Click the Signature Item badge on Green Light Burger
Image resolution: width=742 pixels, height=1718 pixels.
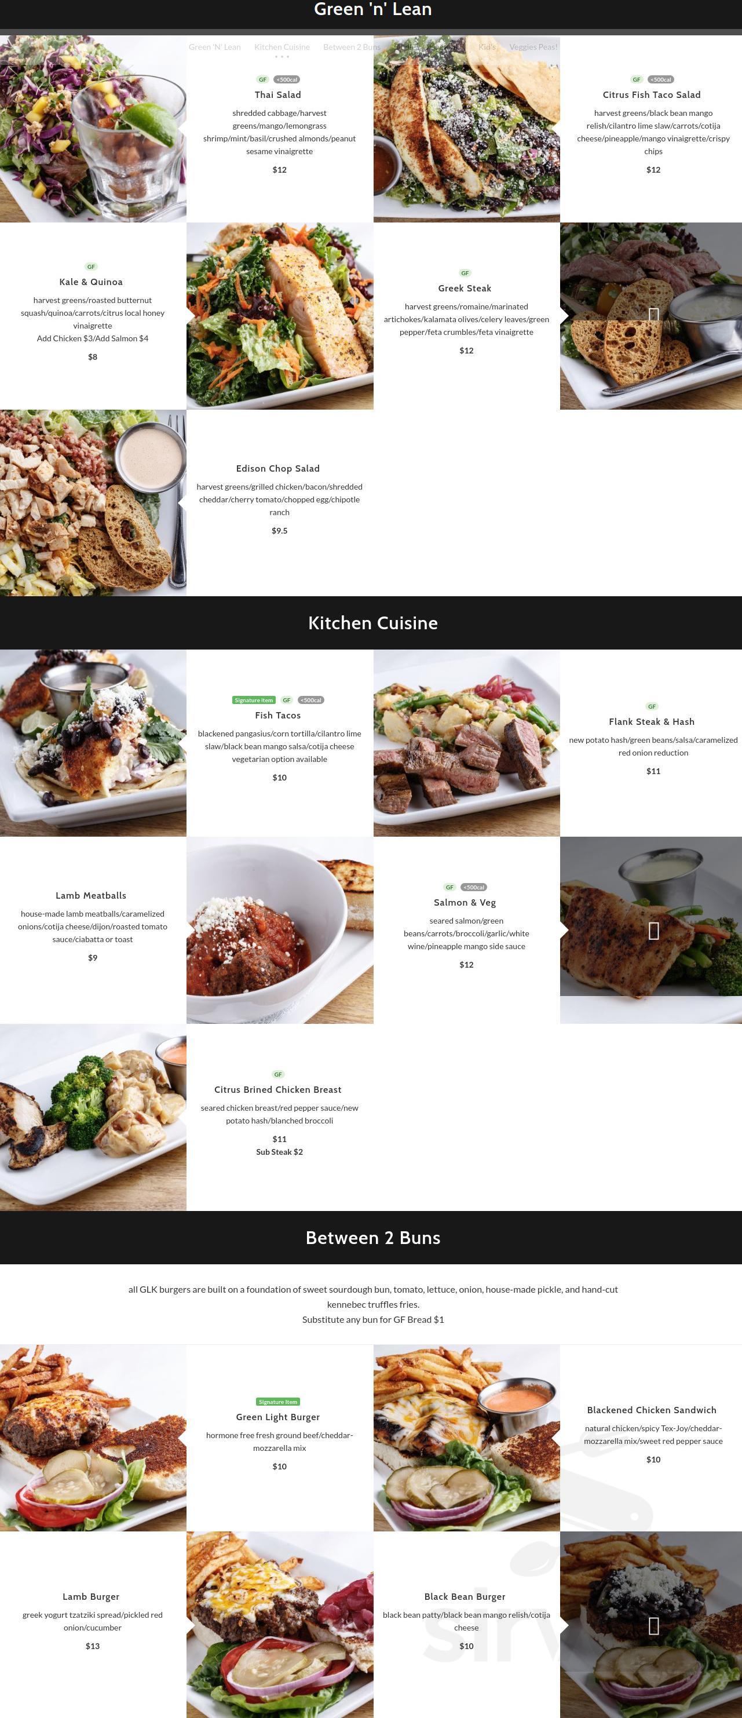coord(278,1401)
